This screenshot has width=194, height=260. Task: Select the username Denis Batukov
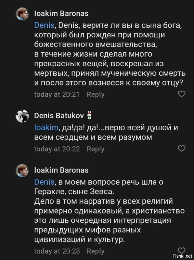[58, 114]
